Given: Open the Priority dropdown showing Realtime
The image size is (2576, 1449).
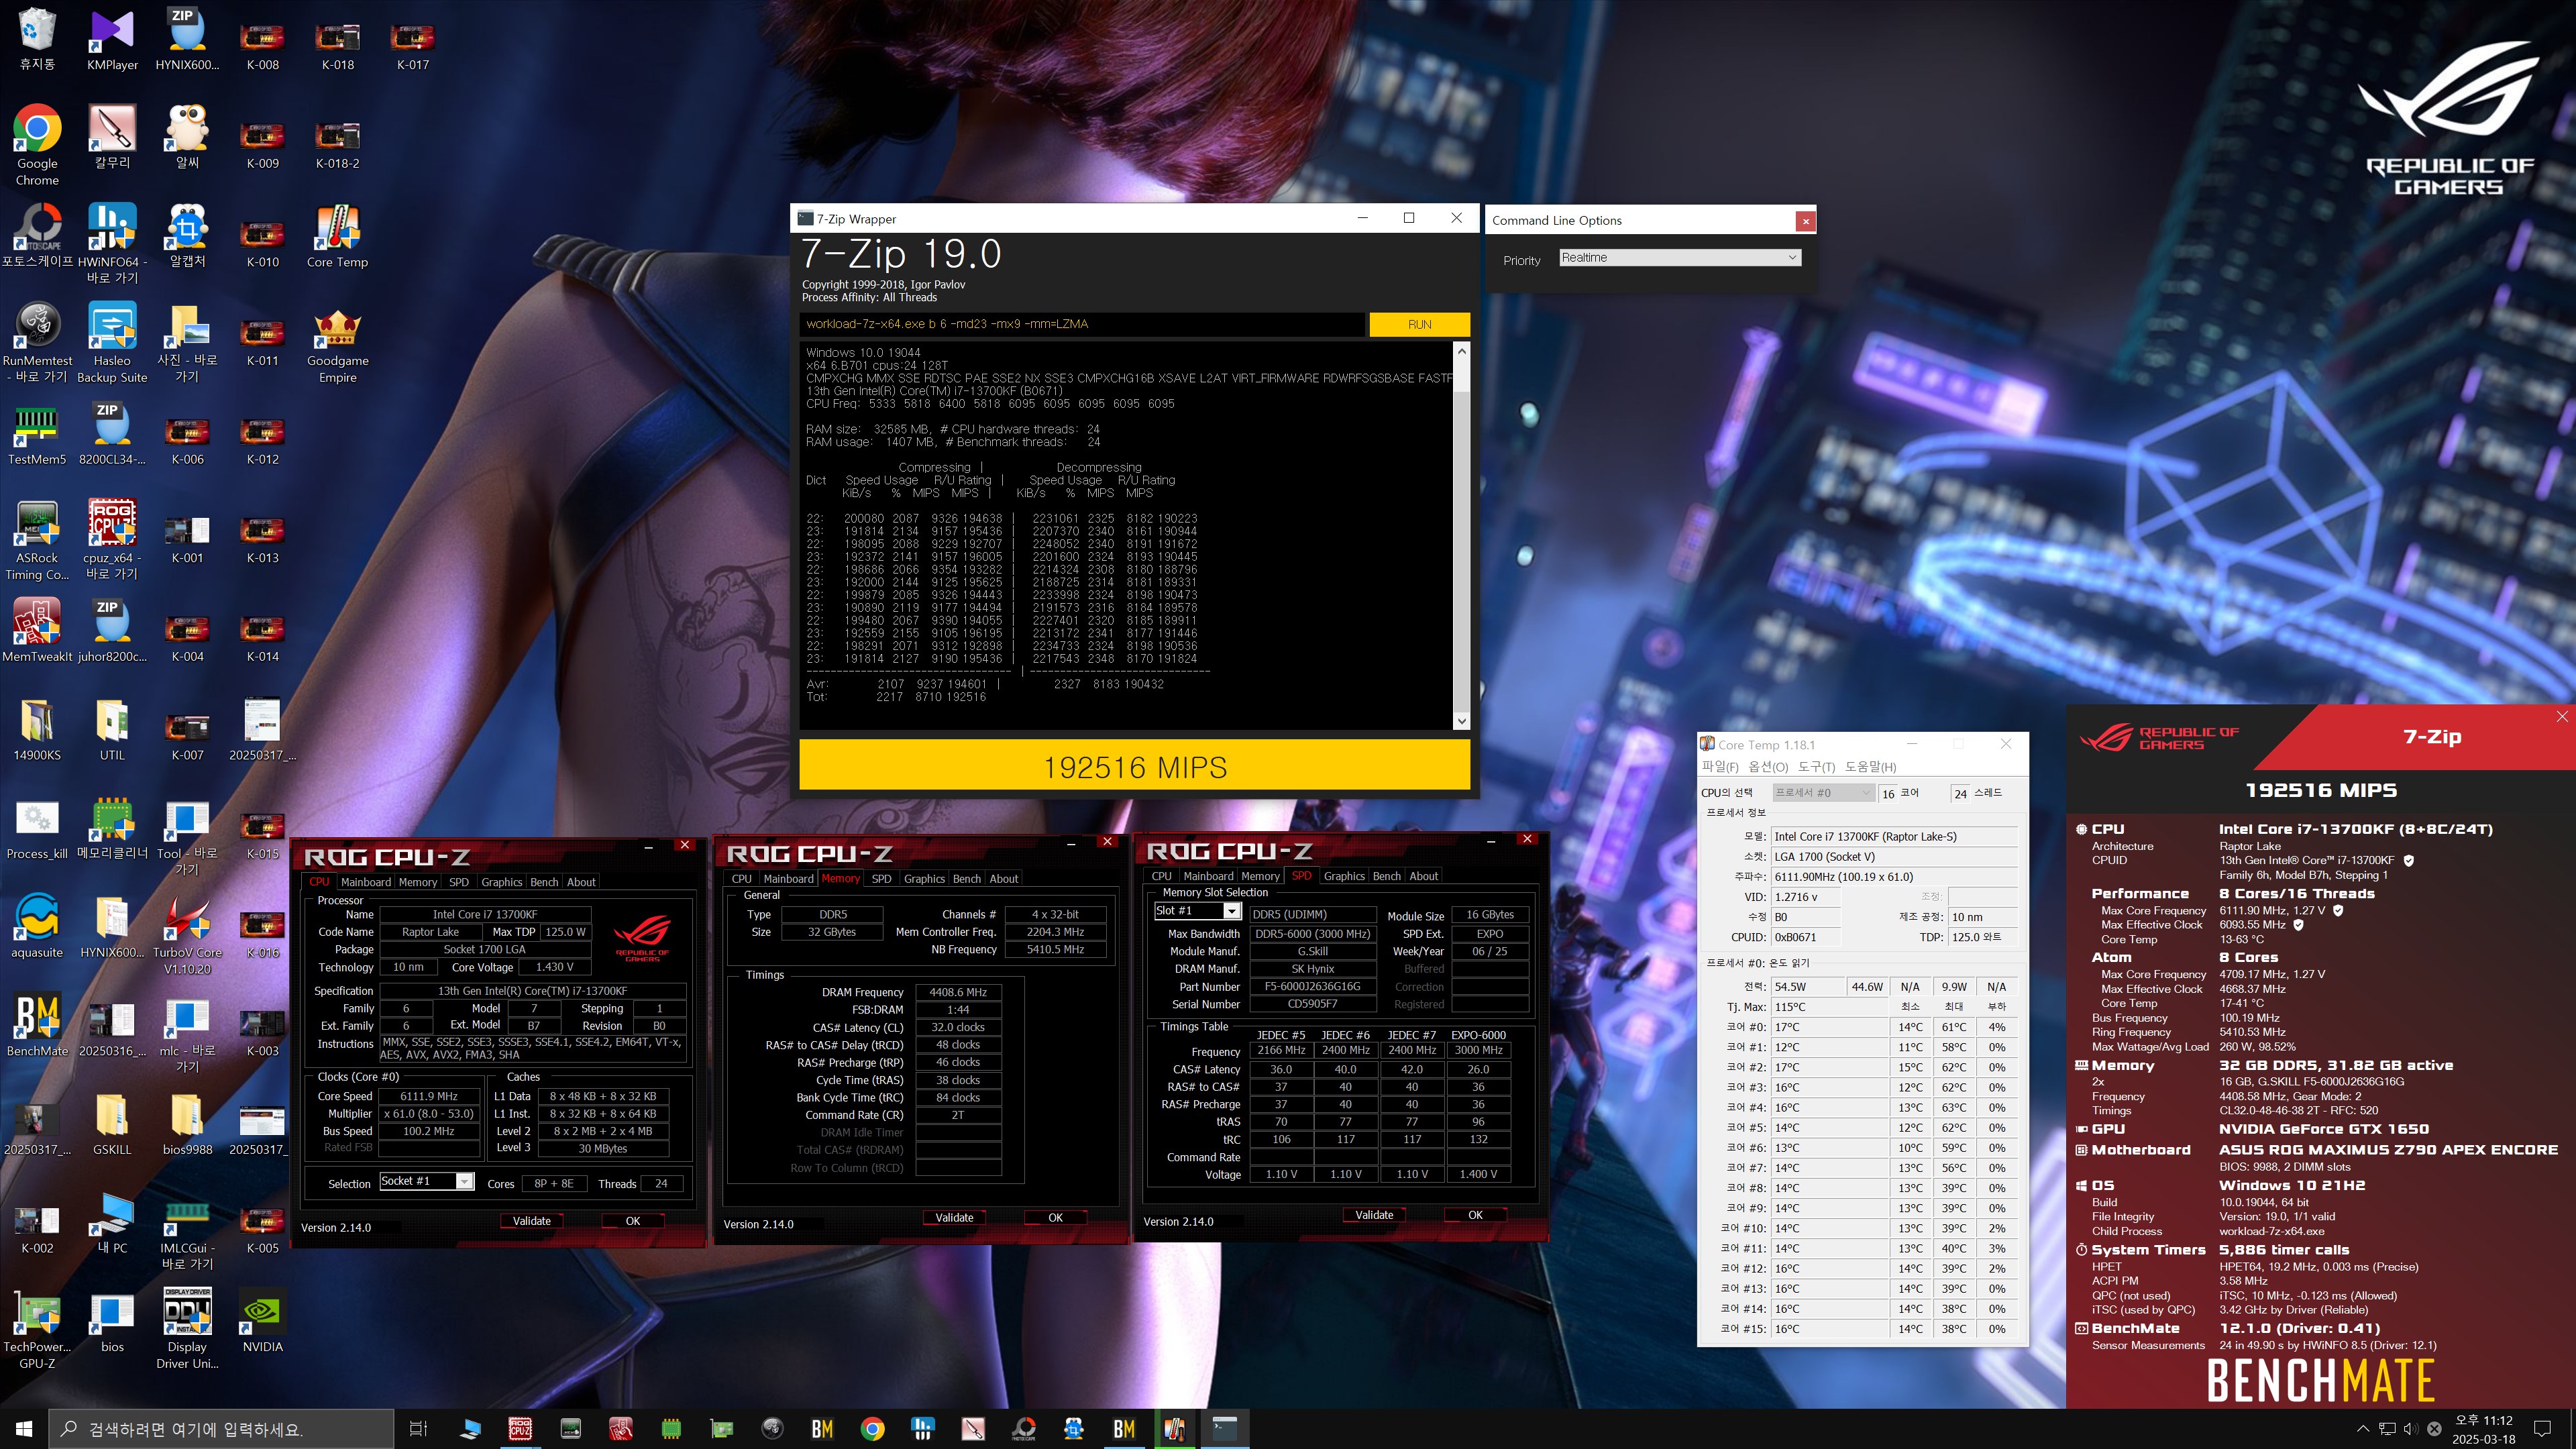Looking at the screenshot, I should pyautogui.click(x=1680, y=258).
